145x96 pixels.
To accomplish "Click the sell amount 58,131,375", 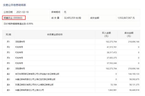I will (134, 85).
